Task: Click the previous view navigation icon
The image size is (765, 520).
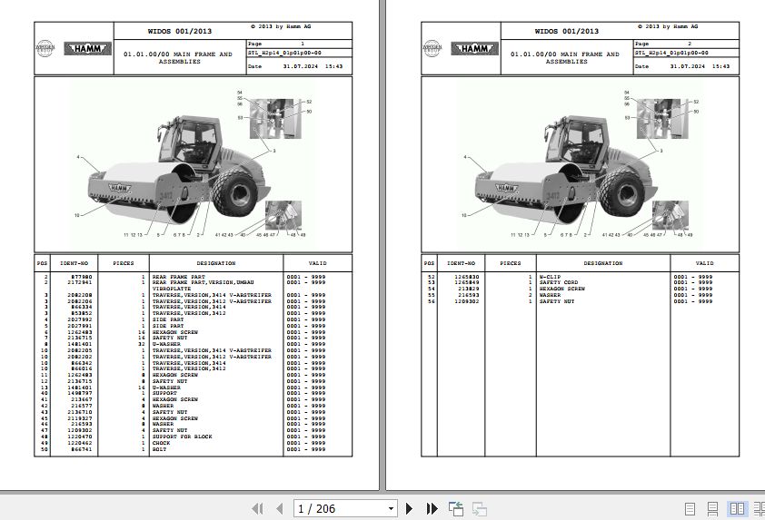Action: (456, 509)
